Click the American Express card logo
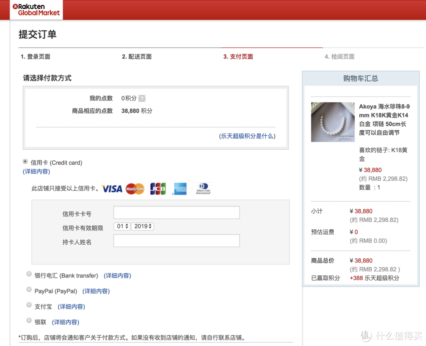The width and height of the screenshot is (426, 346). (180, 189)
